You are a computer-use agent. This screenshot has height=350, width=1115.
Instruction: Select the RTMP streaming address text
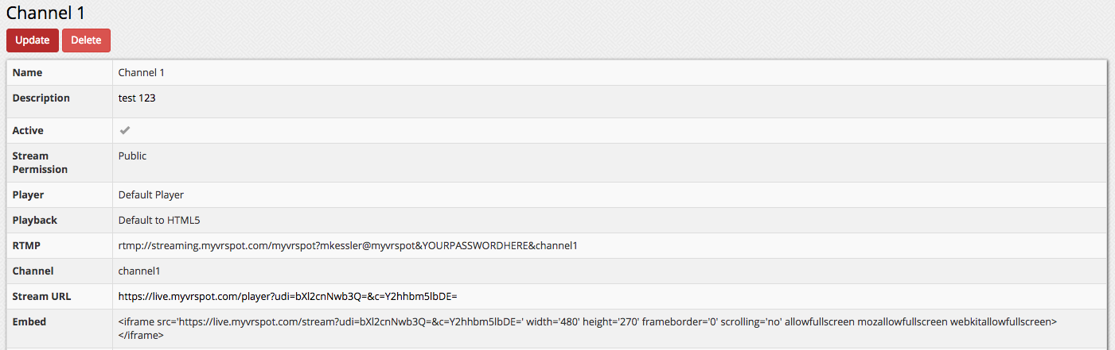point(348,245)
